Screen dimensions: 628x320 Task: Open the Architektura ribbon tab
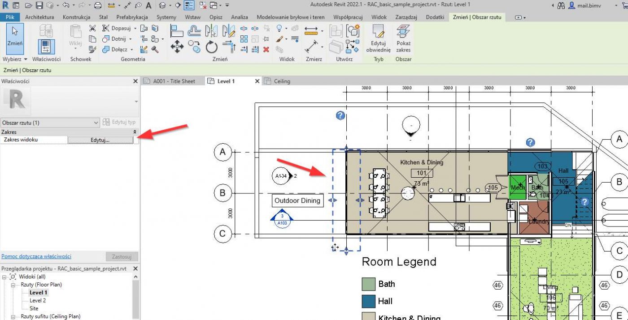pyautogui.click(x=39, y=17)
